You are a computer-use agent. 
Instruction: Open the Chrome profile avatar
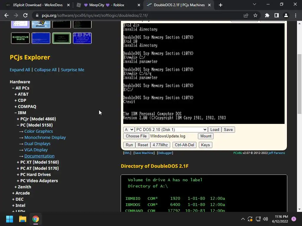click(x=286, y=15)
